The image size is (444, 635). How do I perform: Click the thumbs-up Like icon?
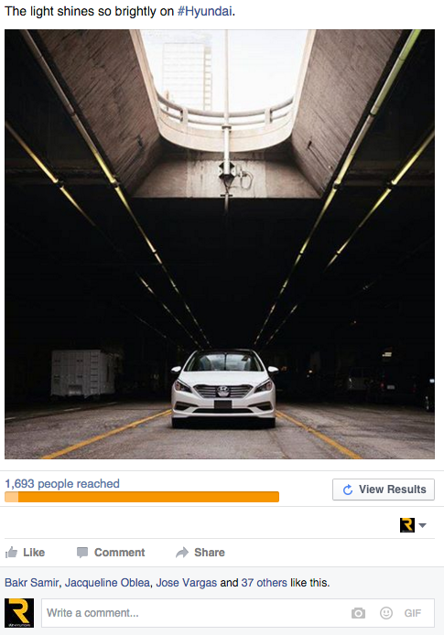[x=11, y=552]
